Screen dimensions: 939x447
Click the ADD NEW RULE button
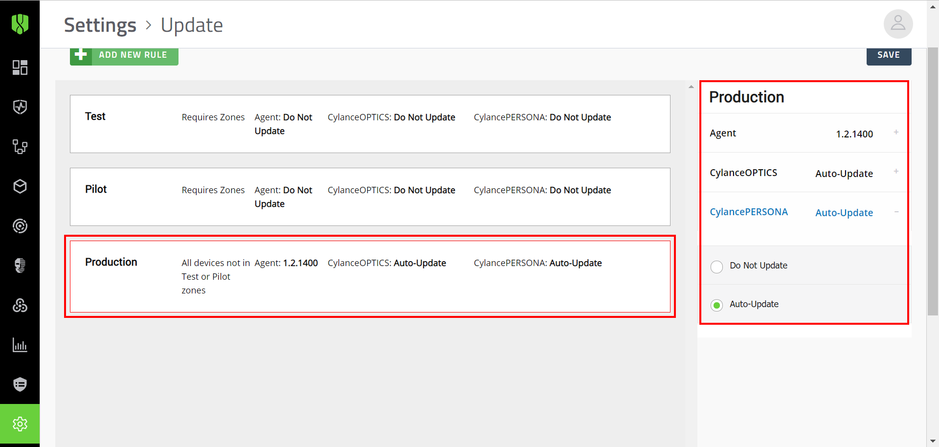tap(124, 55)
